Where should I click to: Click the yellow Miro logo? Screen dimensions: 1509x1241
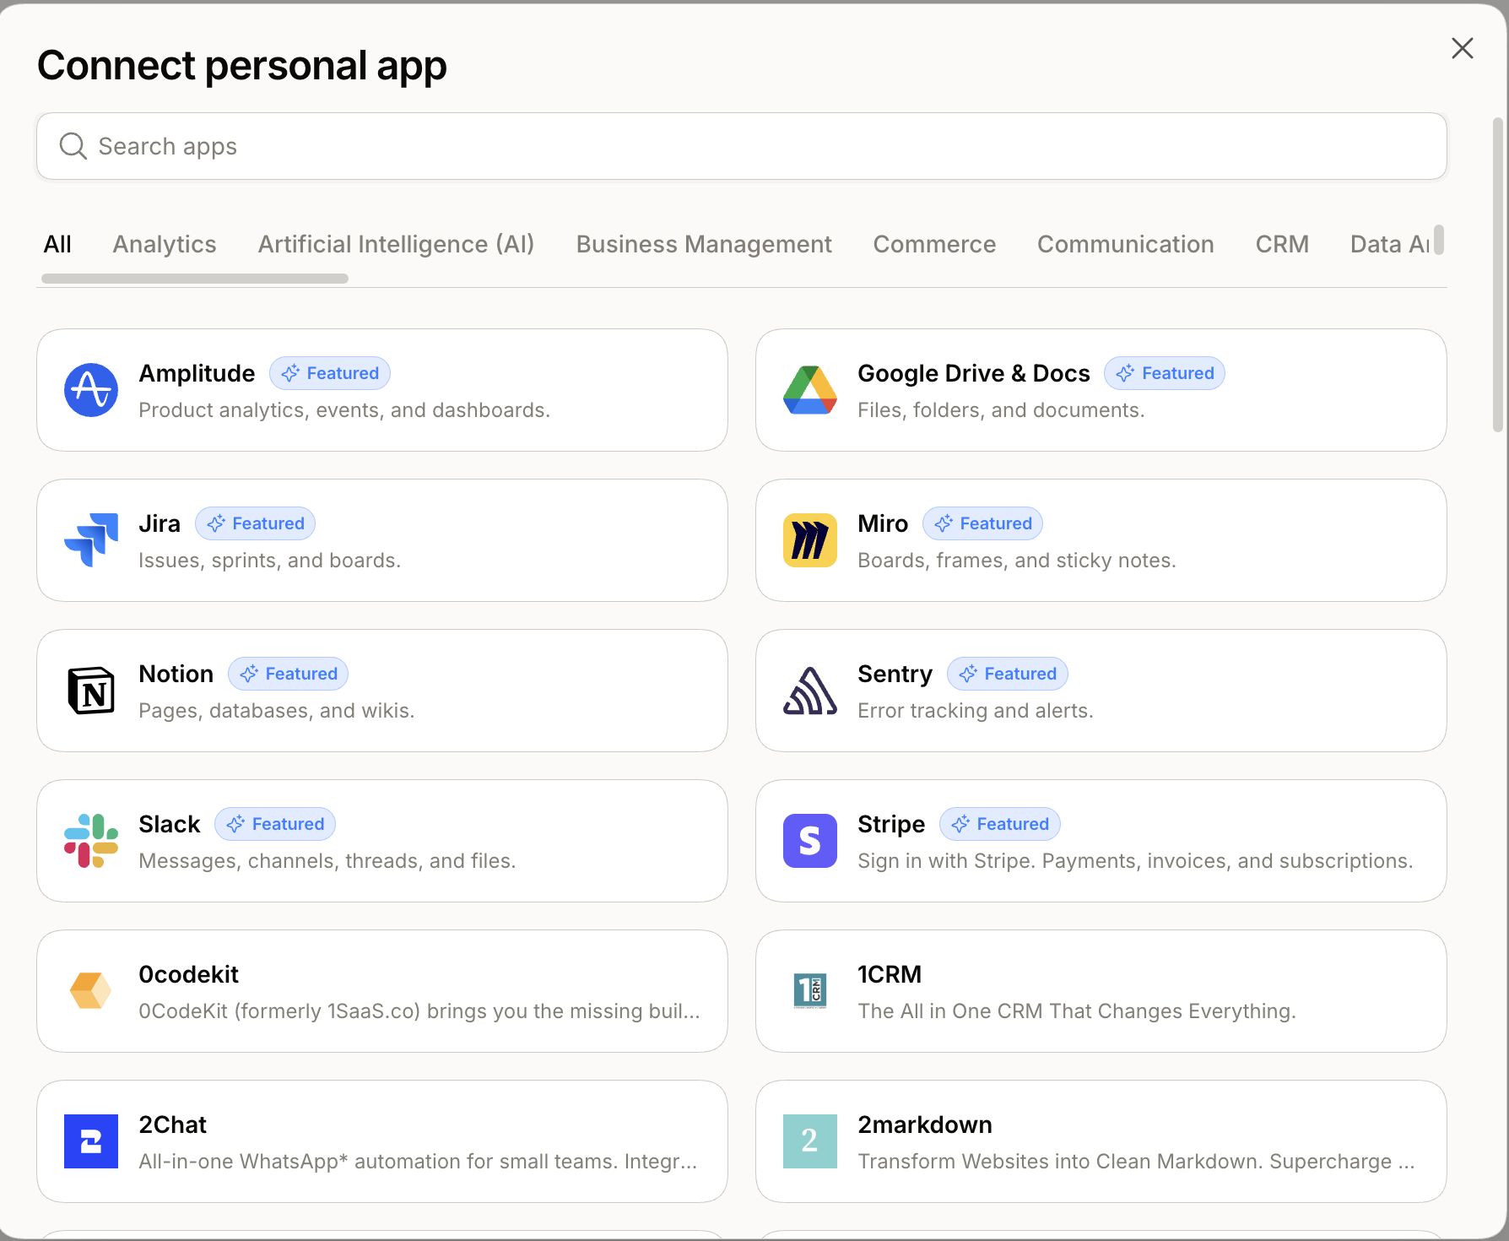810,540
